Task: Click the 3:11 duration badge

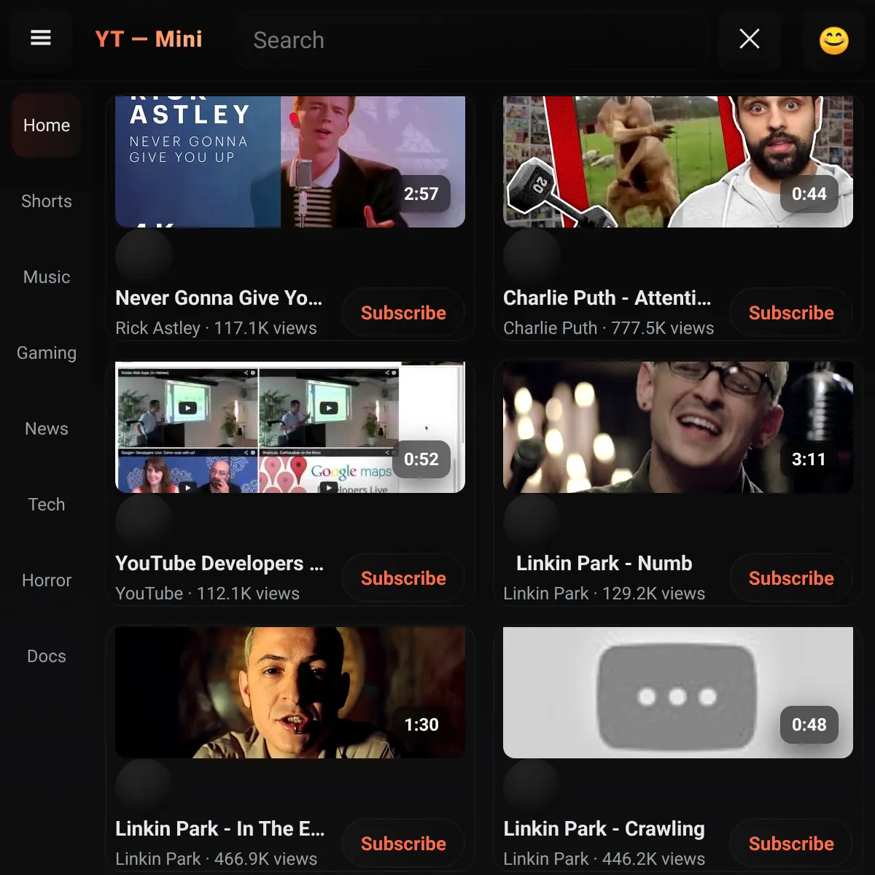Action: point(809,459)
